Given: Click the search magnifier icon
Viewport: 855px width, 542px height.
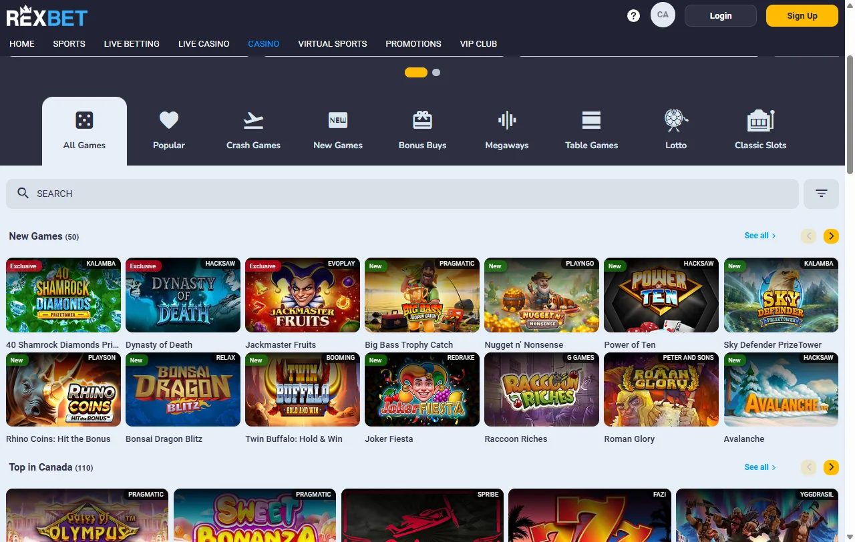Looking at the screenshot, I should coord(23,194).
